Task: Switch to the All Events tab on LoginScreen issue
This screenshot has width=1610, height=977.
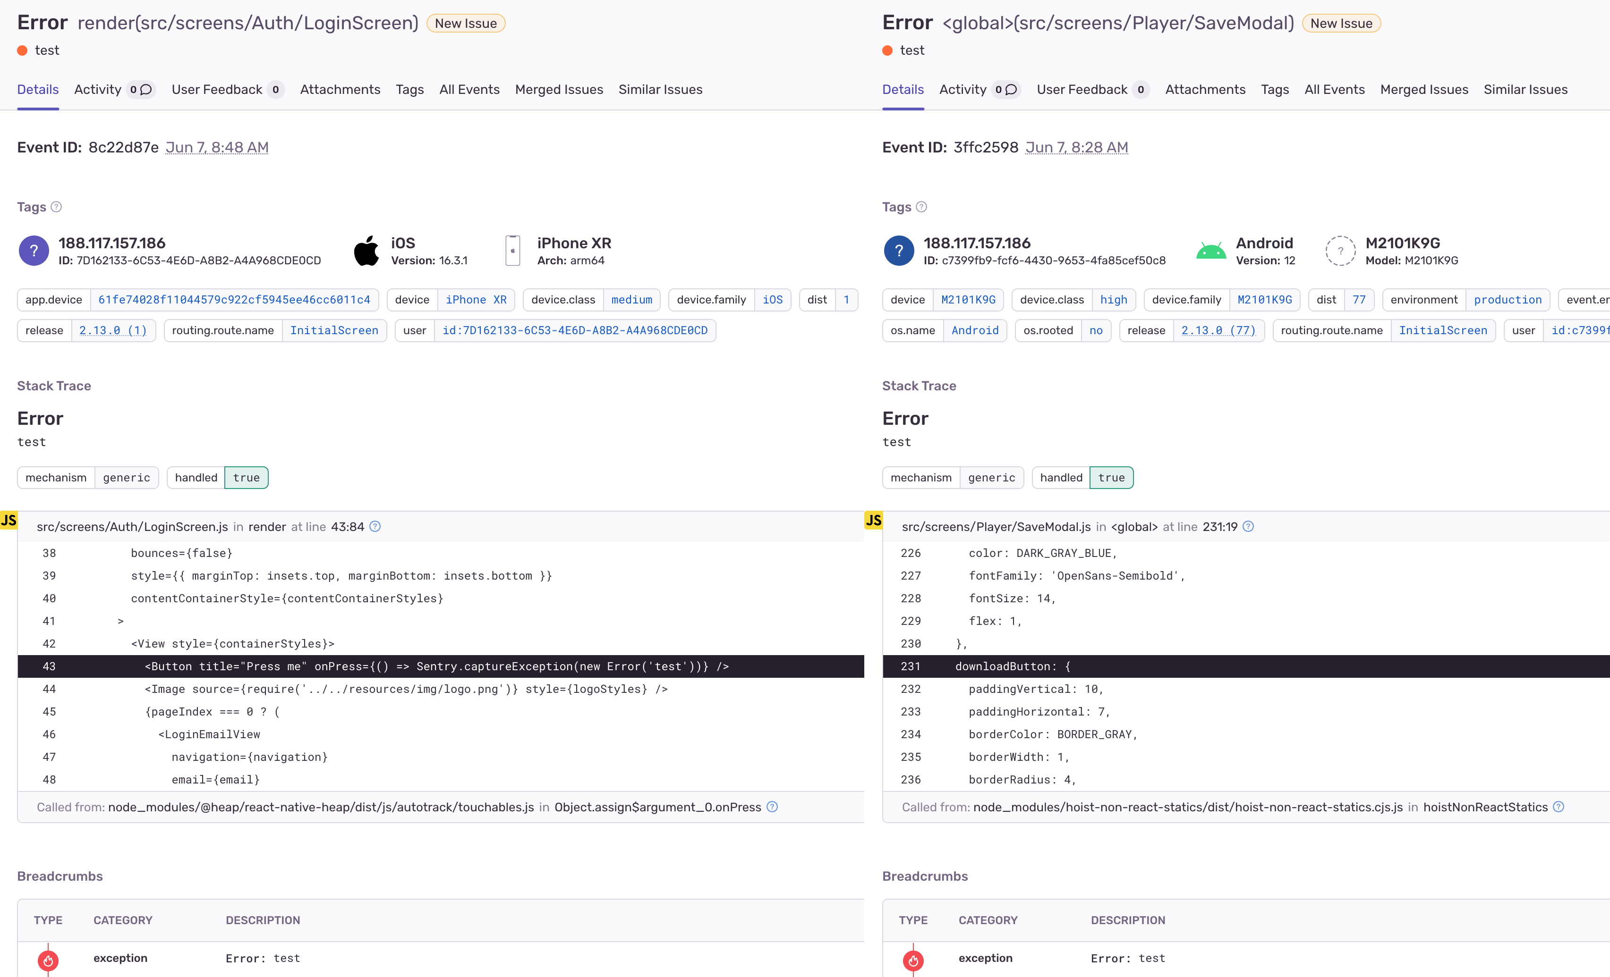Action: tap(469, 90)
